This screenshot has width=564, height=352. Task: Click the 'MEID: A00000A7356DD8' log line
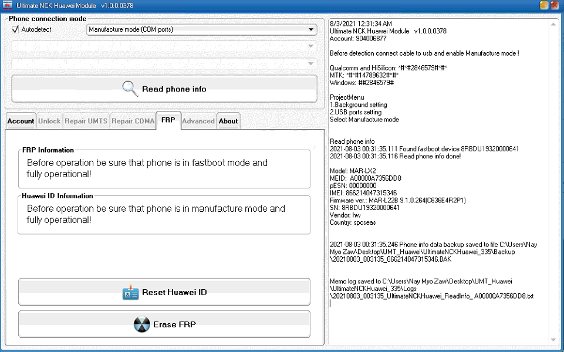pyautogui.click(x=366, y=178)
